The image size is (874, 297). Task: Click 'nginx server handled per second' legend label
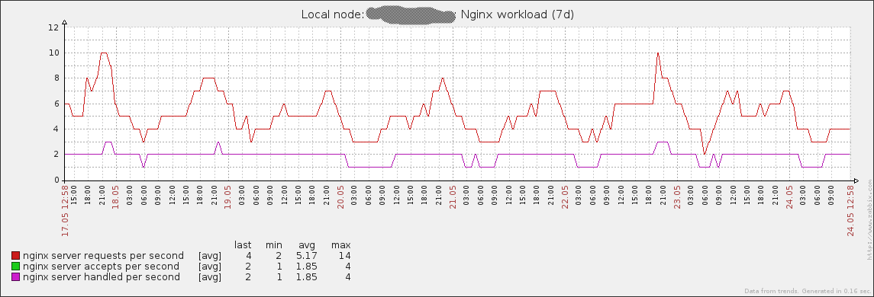[x=102, y=277]
